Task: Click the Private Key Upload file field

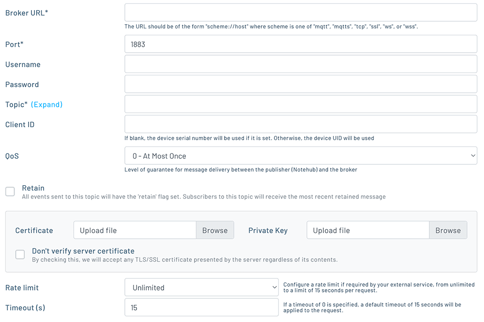Action: pos(368,230)
